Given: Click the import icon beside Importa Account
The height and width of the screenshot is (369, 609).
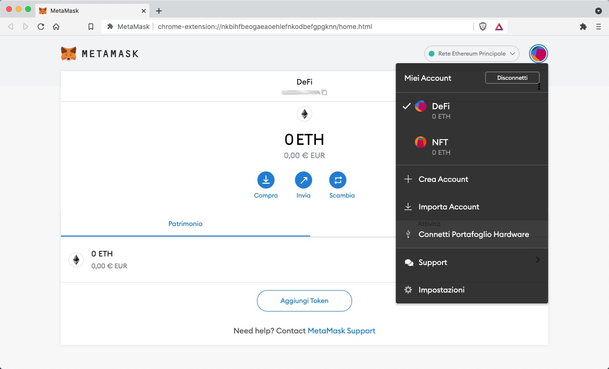Looking at the screenshot, I should tap(408, 207).
